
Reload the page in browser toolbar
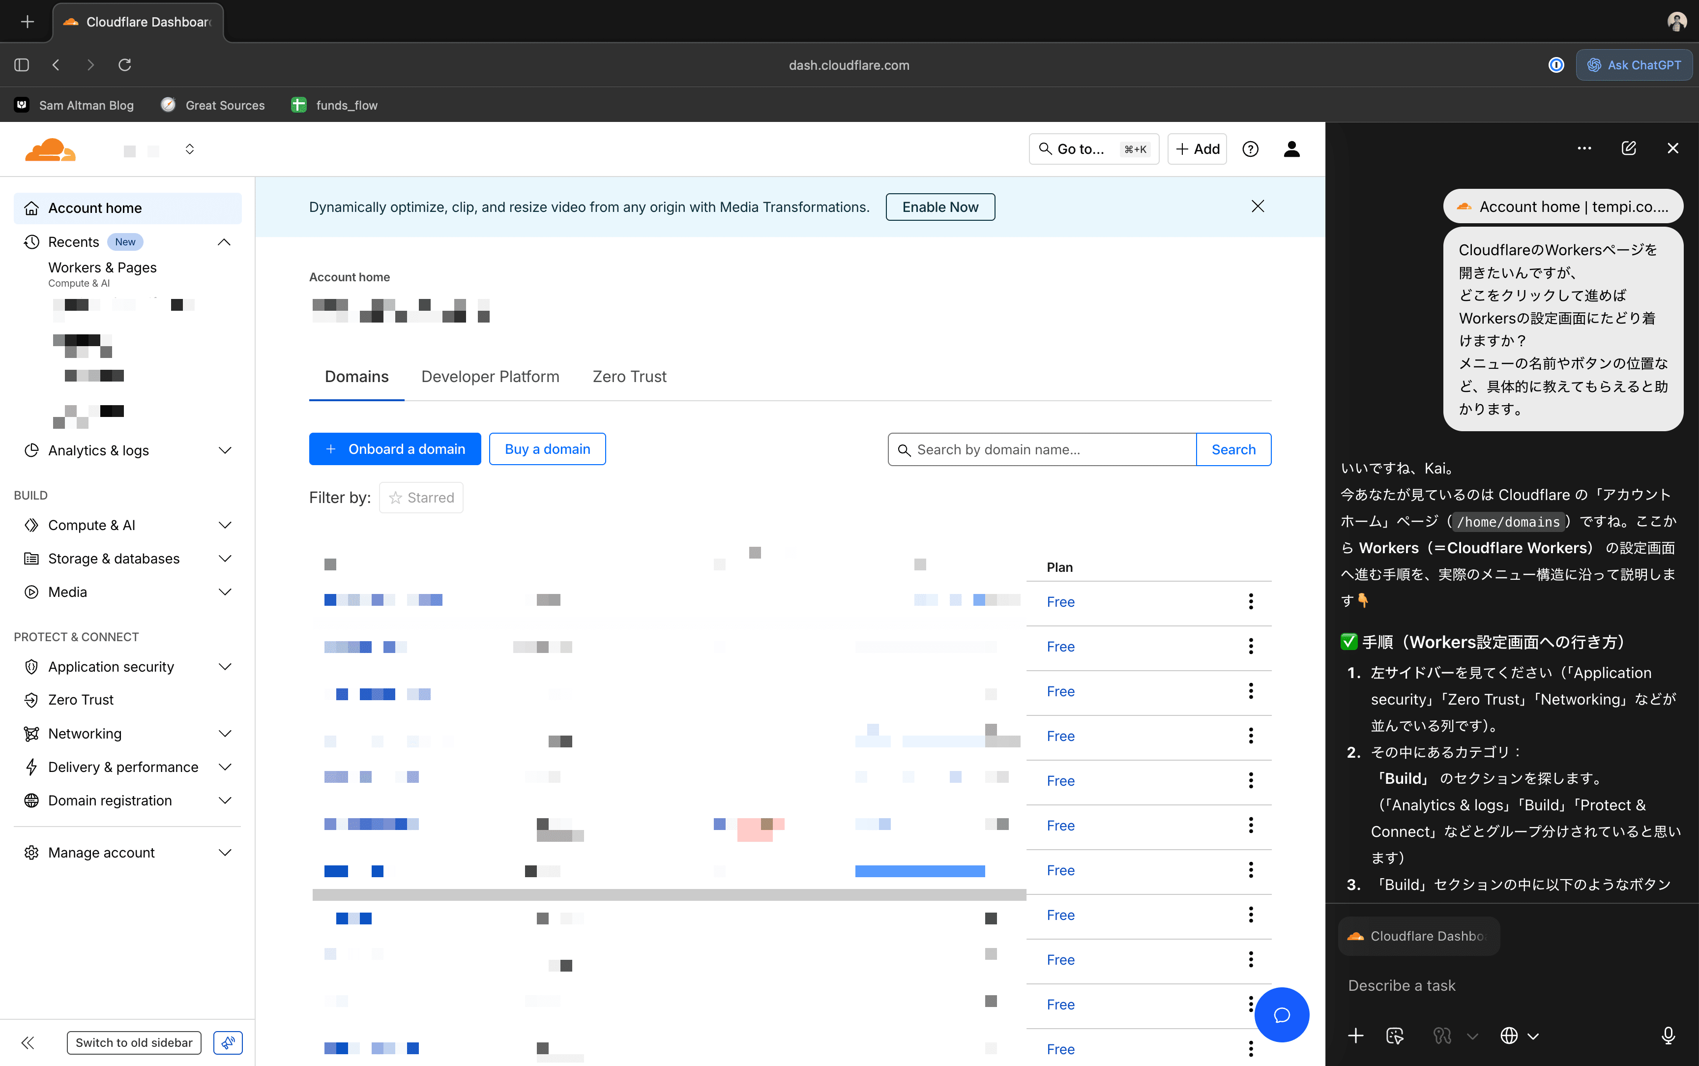pyautogui.click(x=125, y=65)
